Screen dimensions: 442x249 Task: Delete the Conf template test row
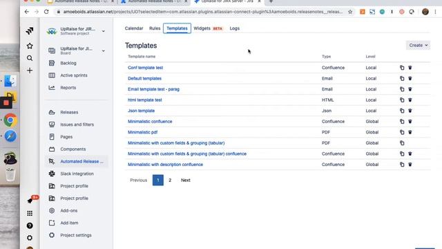click(x=410, y=68)
